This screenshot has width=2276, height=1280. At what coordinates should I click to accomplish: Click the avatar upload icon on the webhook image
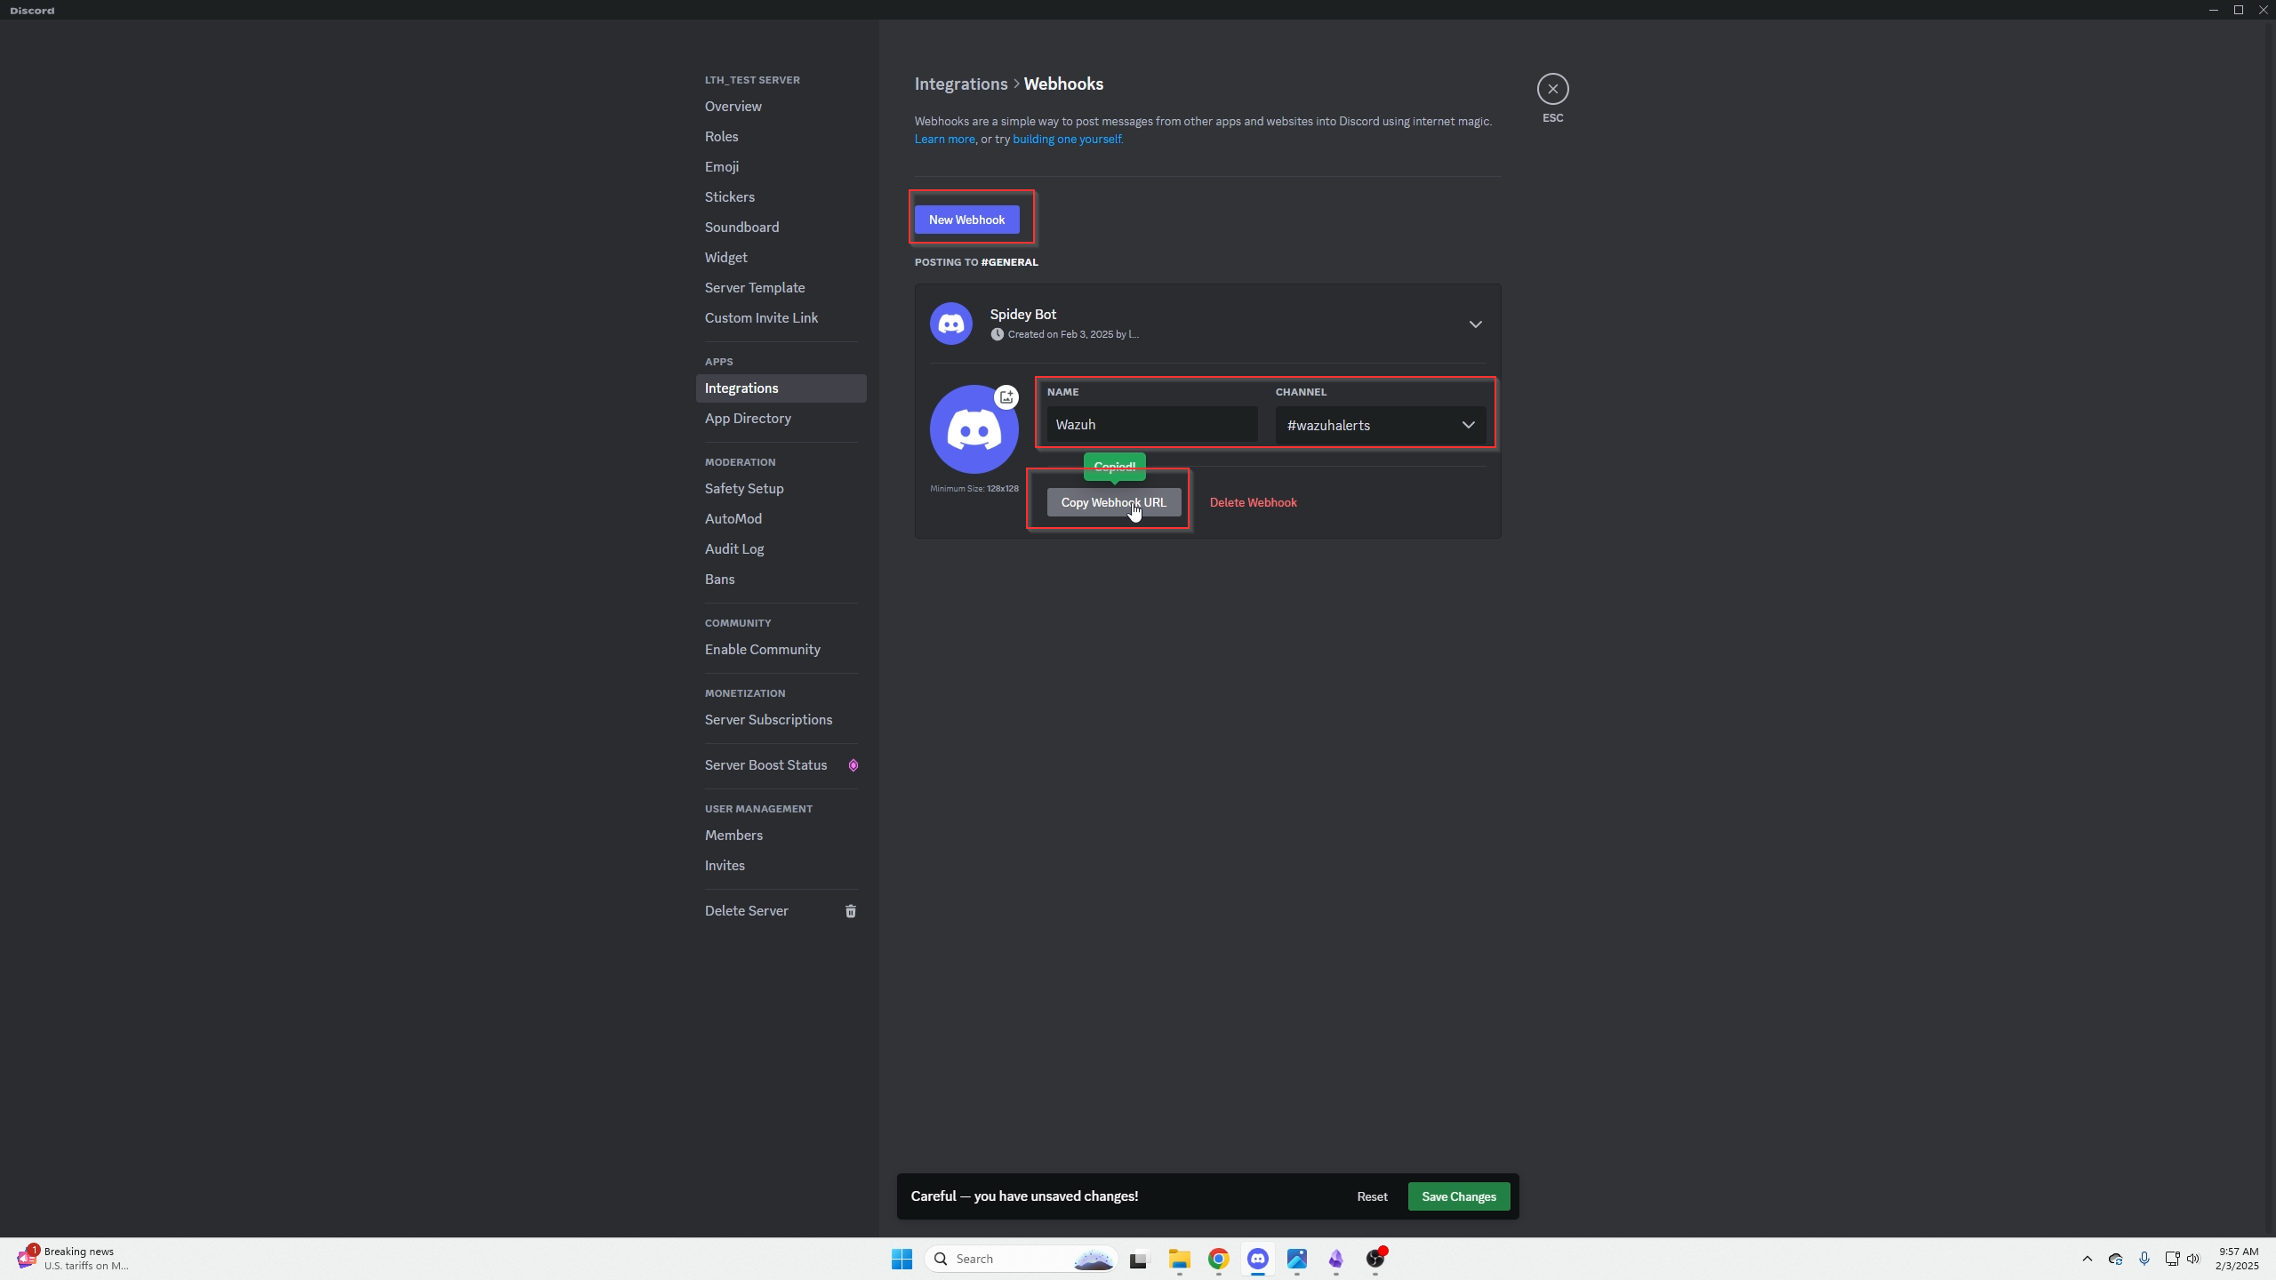1006,397
